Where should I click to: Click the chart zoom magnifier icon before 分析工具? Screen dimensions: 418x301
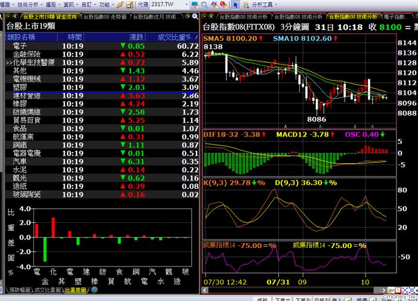coord(245,5)
